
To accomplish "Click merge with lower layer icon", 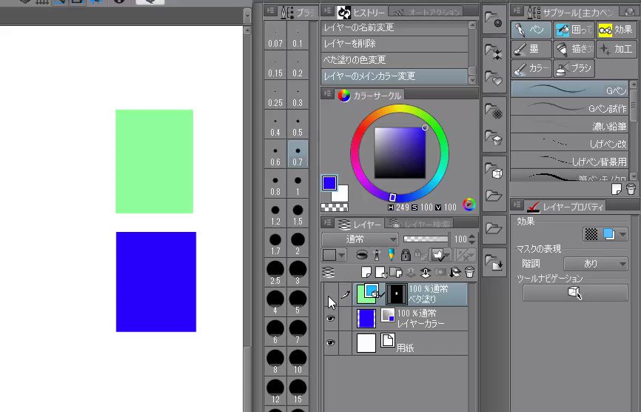I will (425, 272).
